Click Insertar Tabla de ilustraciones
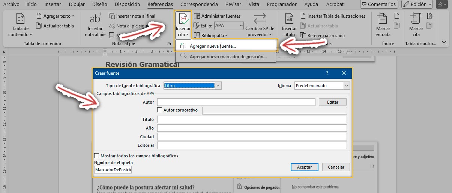This screenshot has height=193, width=452. [x=332, y=16]
